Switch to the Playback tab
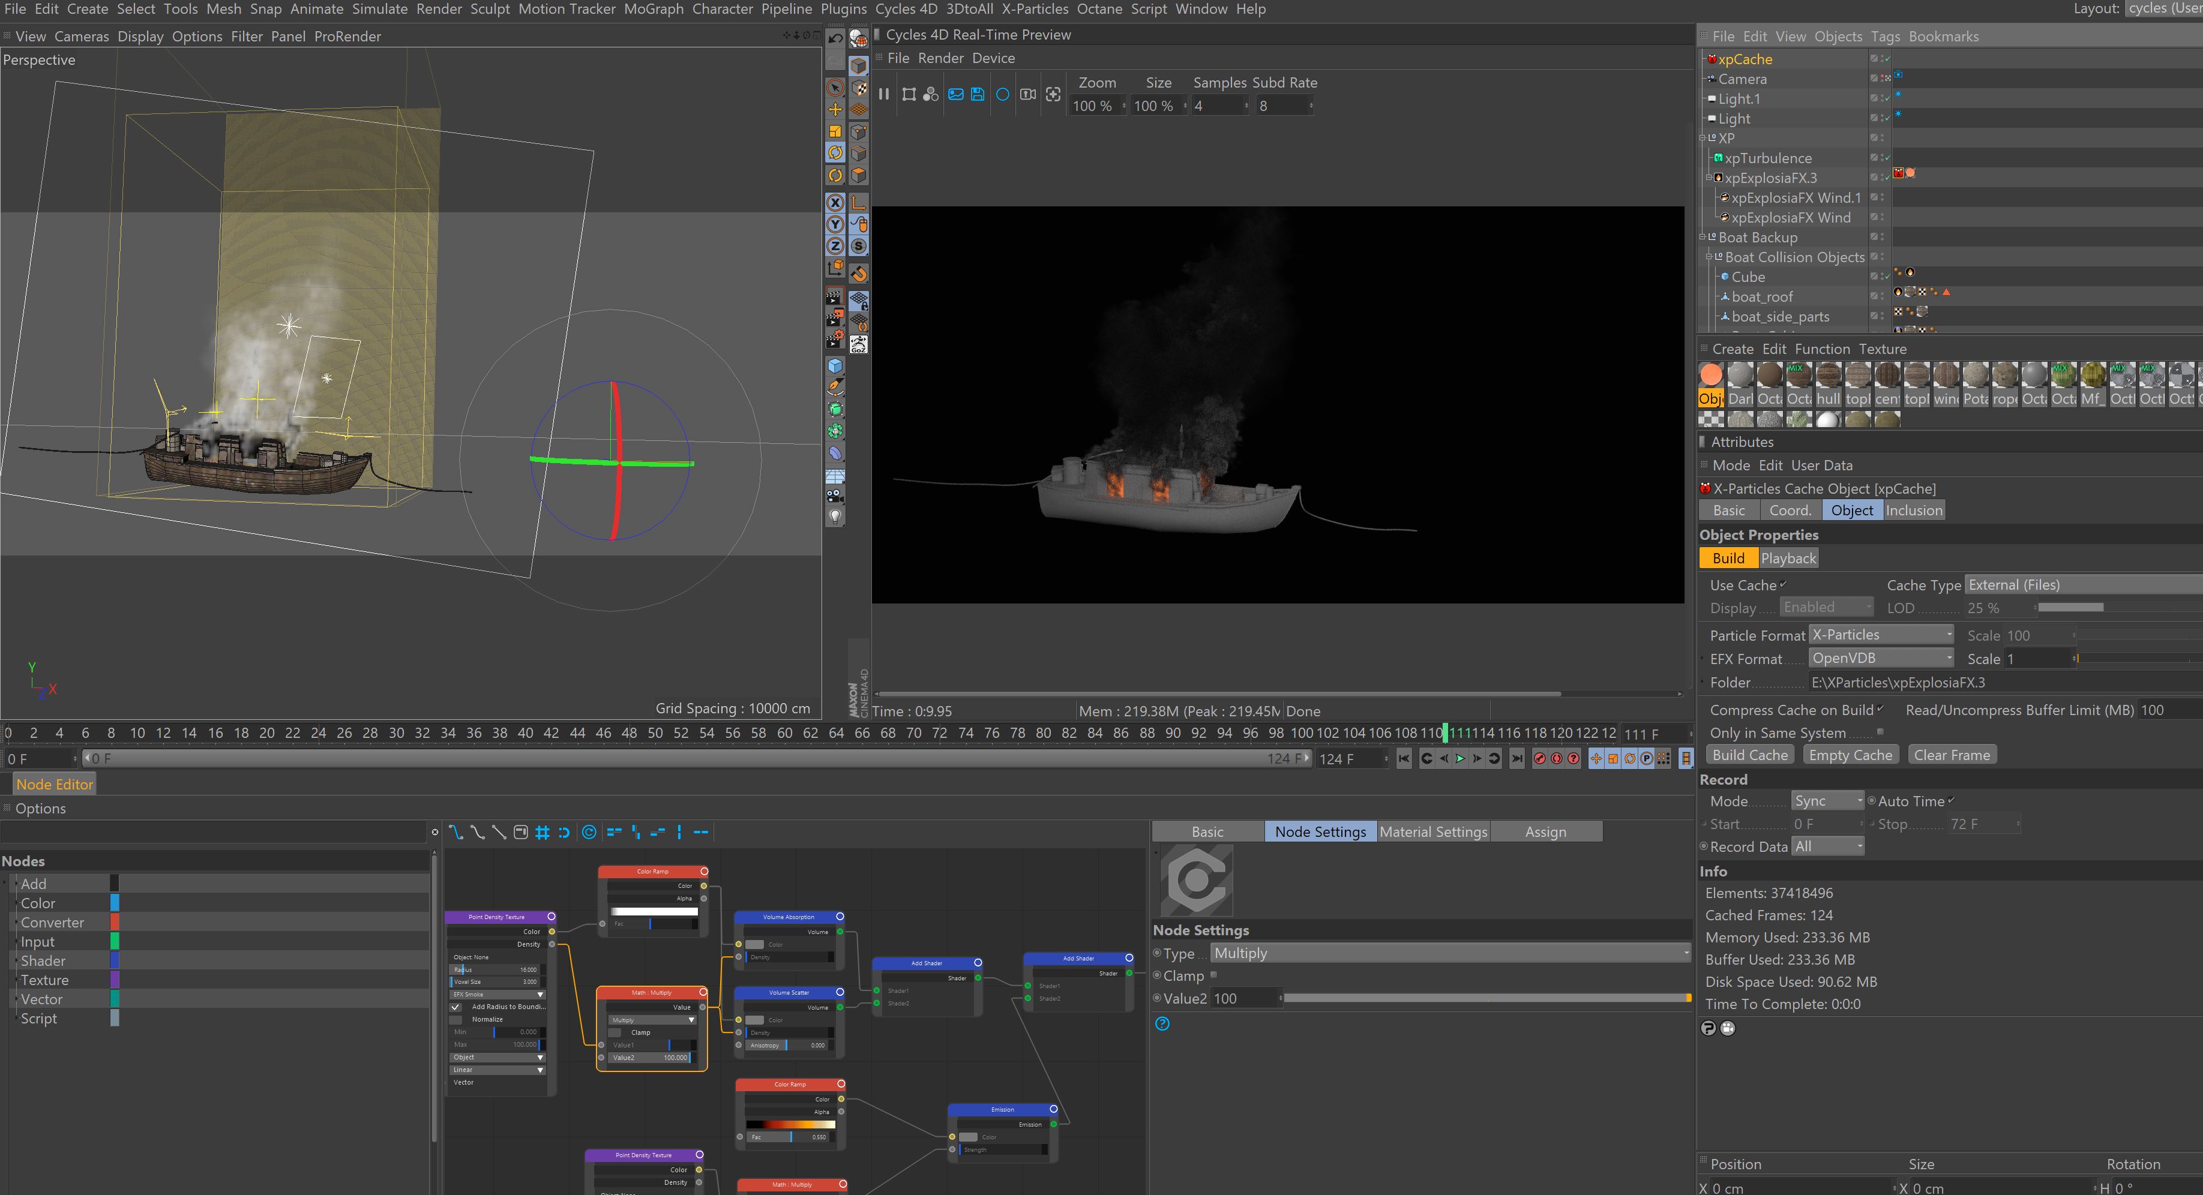The image size is (2203, 1195). 1788,558
